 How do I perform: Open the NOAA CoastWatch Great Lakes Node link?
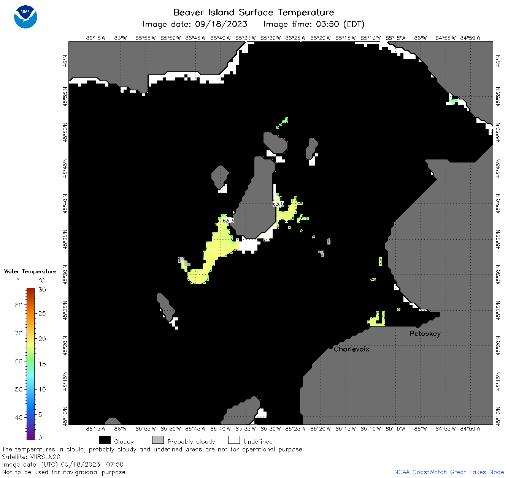click(449, 472)
